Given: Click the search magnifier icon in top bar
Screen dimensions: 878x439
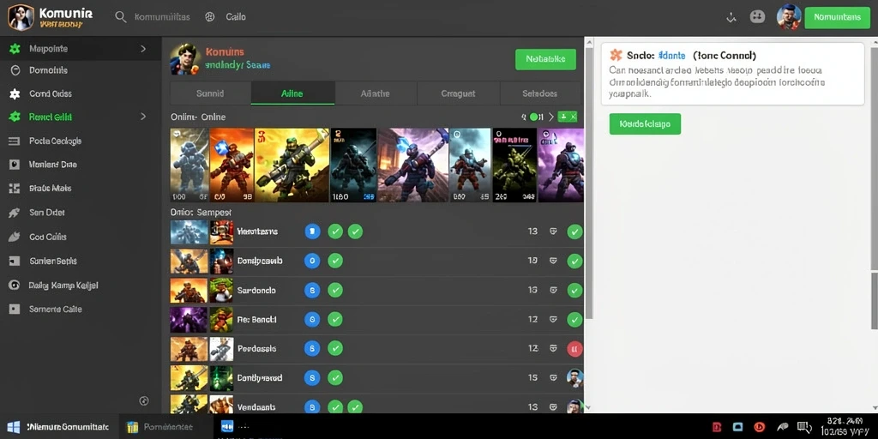Looking at the screenshot, I should point(120,17).
